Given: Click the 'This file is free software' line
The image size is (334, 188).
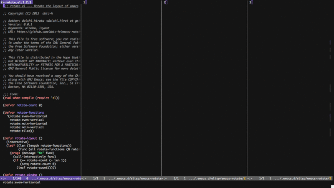Looking at the screenshot, I should [x=40, y=39].
